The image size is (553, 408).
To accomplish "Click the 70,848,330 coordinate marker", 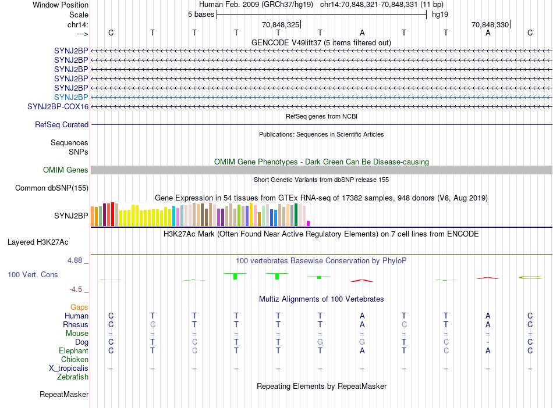I will pos(490,24).
